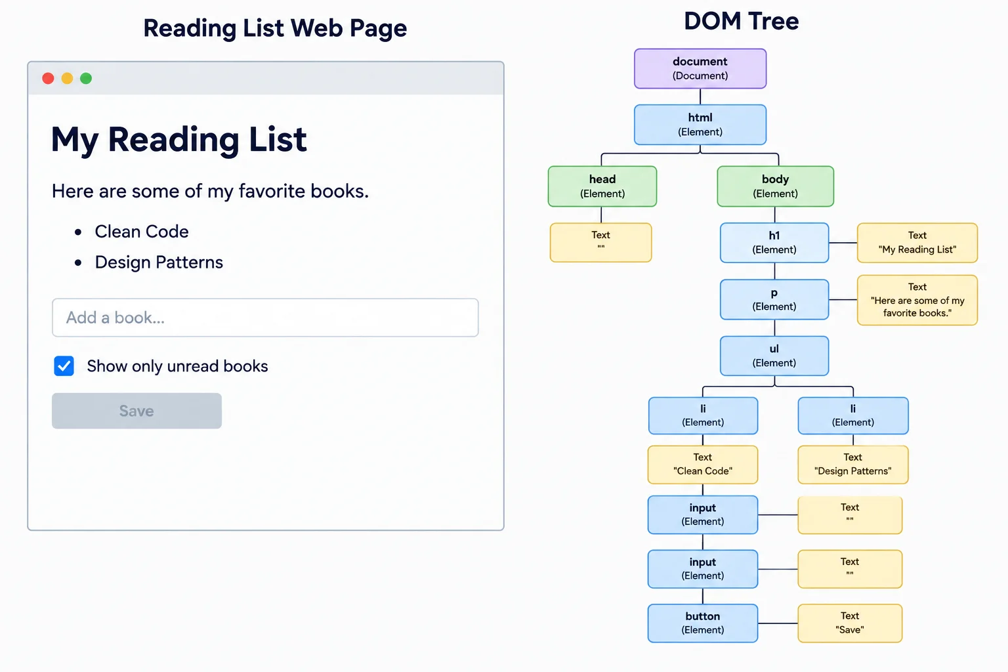Select the body element node
This screenshot has height=672, width=1008.
[776, 186]
